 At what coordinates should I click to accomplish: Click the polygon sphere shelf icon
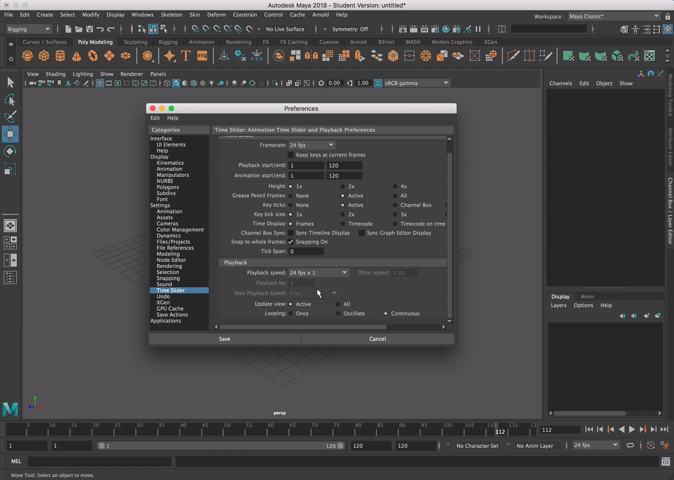[x=28, y=56]
